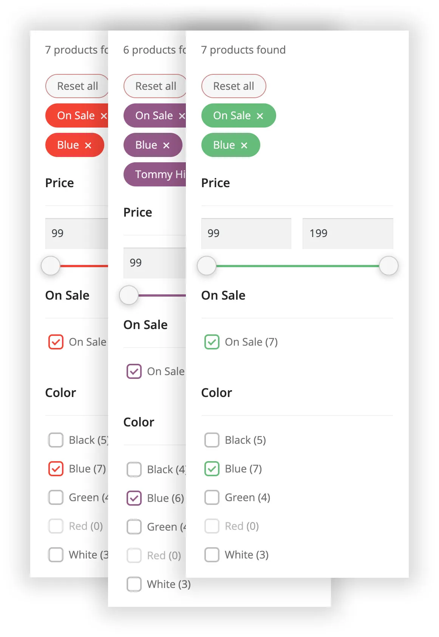Enable the "Green (4)" color filter

point(212,497)
